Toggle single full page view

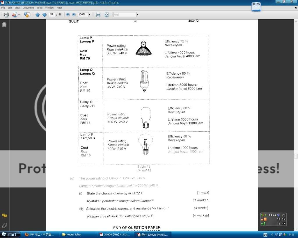107,15
